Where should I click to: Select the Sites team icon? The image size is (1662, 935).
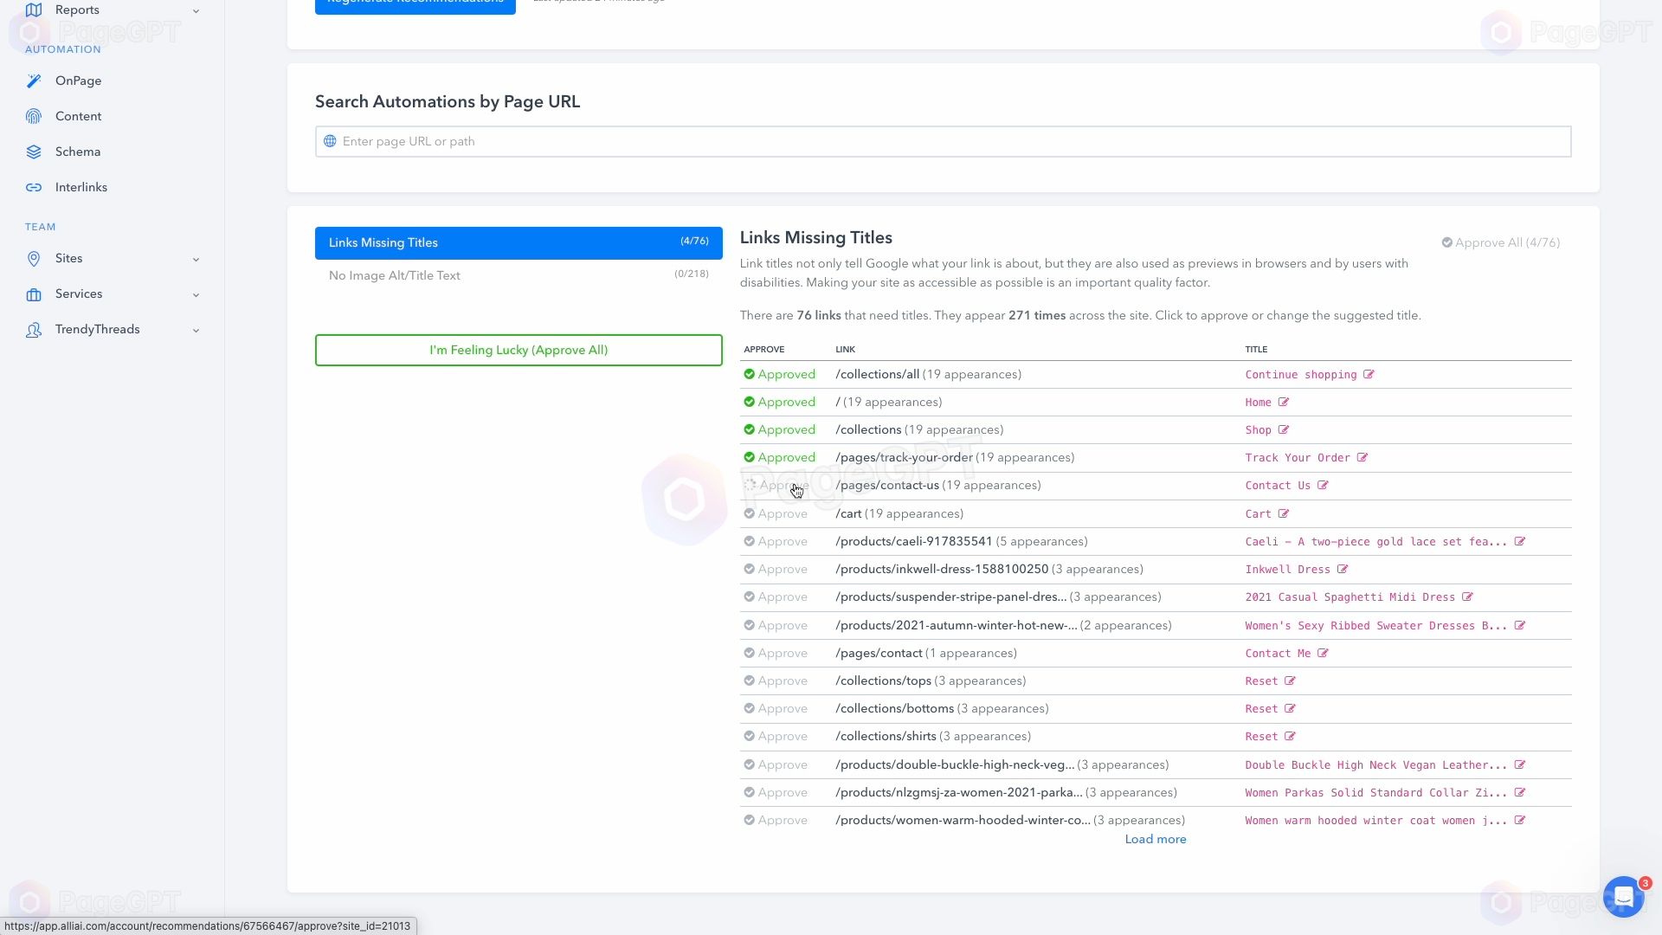click(x=33, y=258)
